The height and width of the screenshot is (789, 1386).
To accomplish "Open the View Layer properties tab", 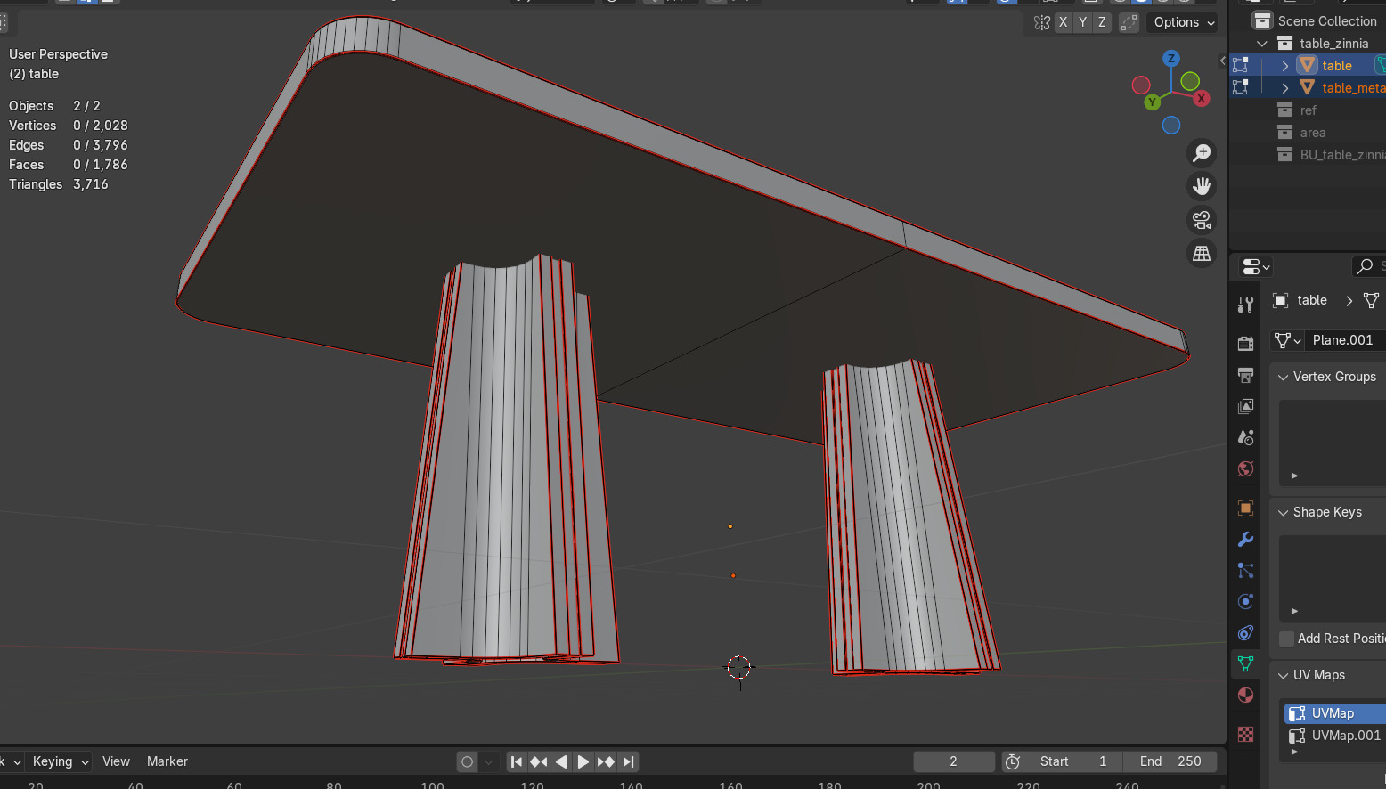I will click(1245, 406).
